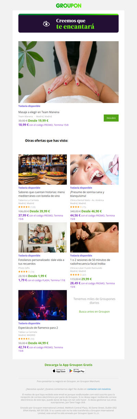Click the Descubre button

coord(111,118)
